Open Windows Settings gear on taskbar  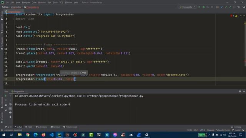(147, 135)
